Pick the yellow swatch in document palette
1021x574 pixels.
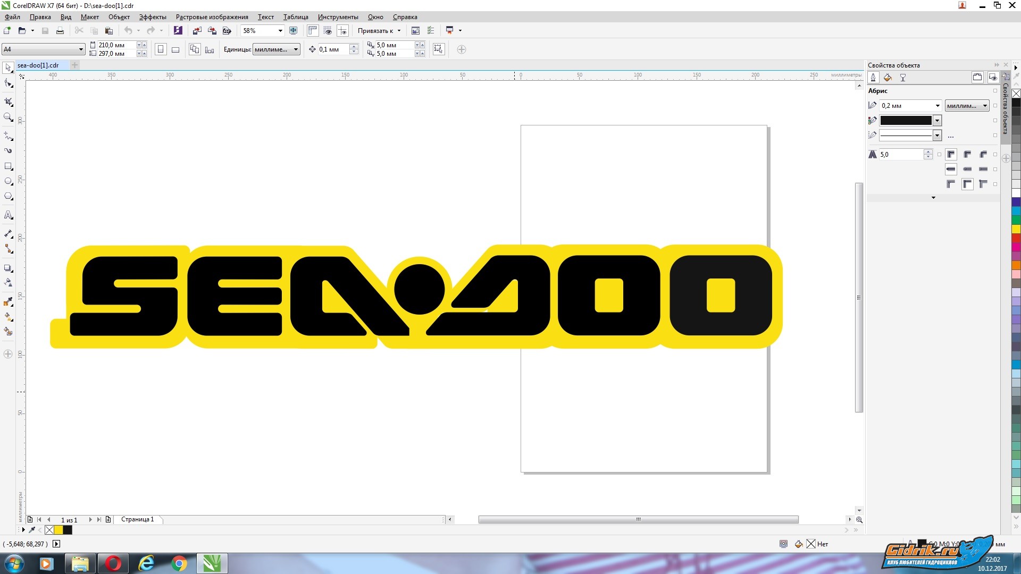click(x=58, y=530)
